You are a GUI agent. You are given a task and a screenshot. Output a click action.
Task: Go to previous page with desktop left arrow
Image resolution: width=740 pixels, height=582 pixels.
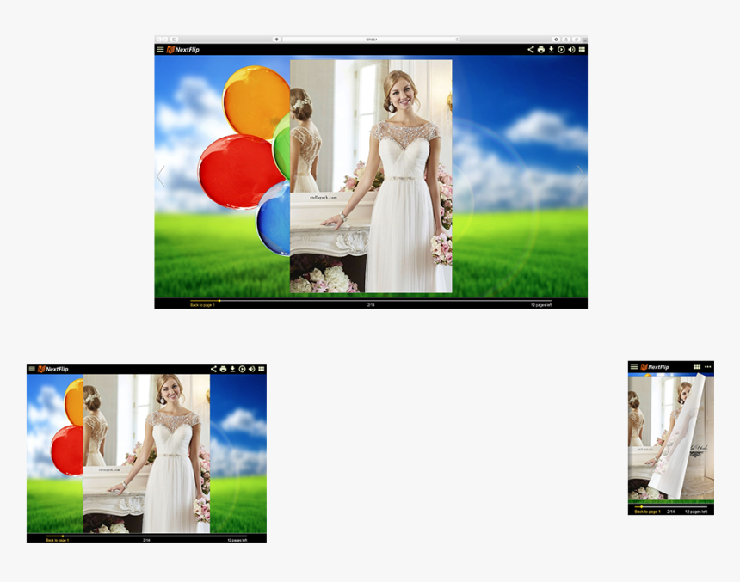point(161,177)
